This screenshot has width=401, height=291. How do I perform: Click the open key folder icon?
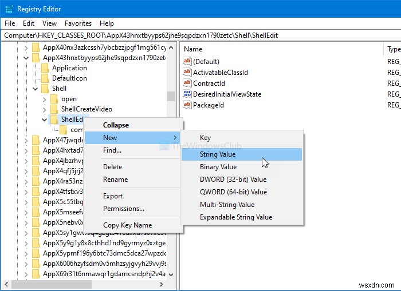tap(54, 99)
